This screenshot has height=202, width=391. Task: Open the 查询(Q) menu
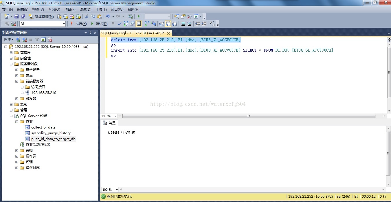pyautogui.click(x=54, y=10)
